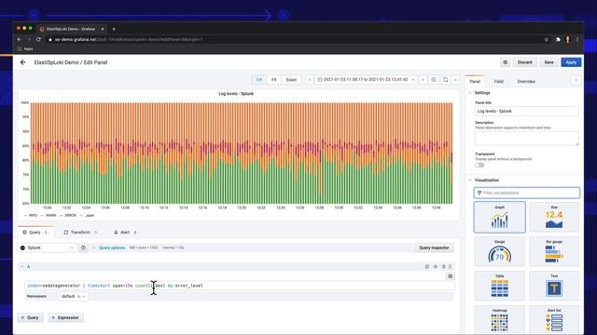
Task: Clear the Namespace default value
Action: pyautogui.click(x=78, y=296)
